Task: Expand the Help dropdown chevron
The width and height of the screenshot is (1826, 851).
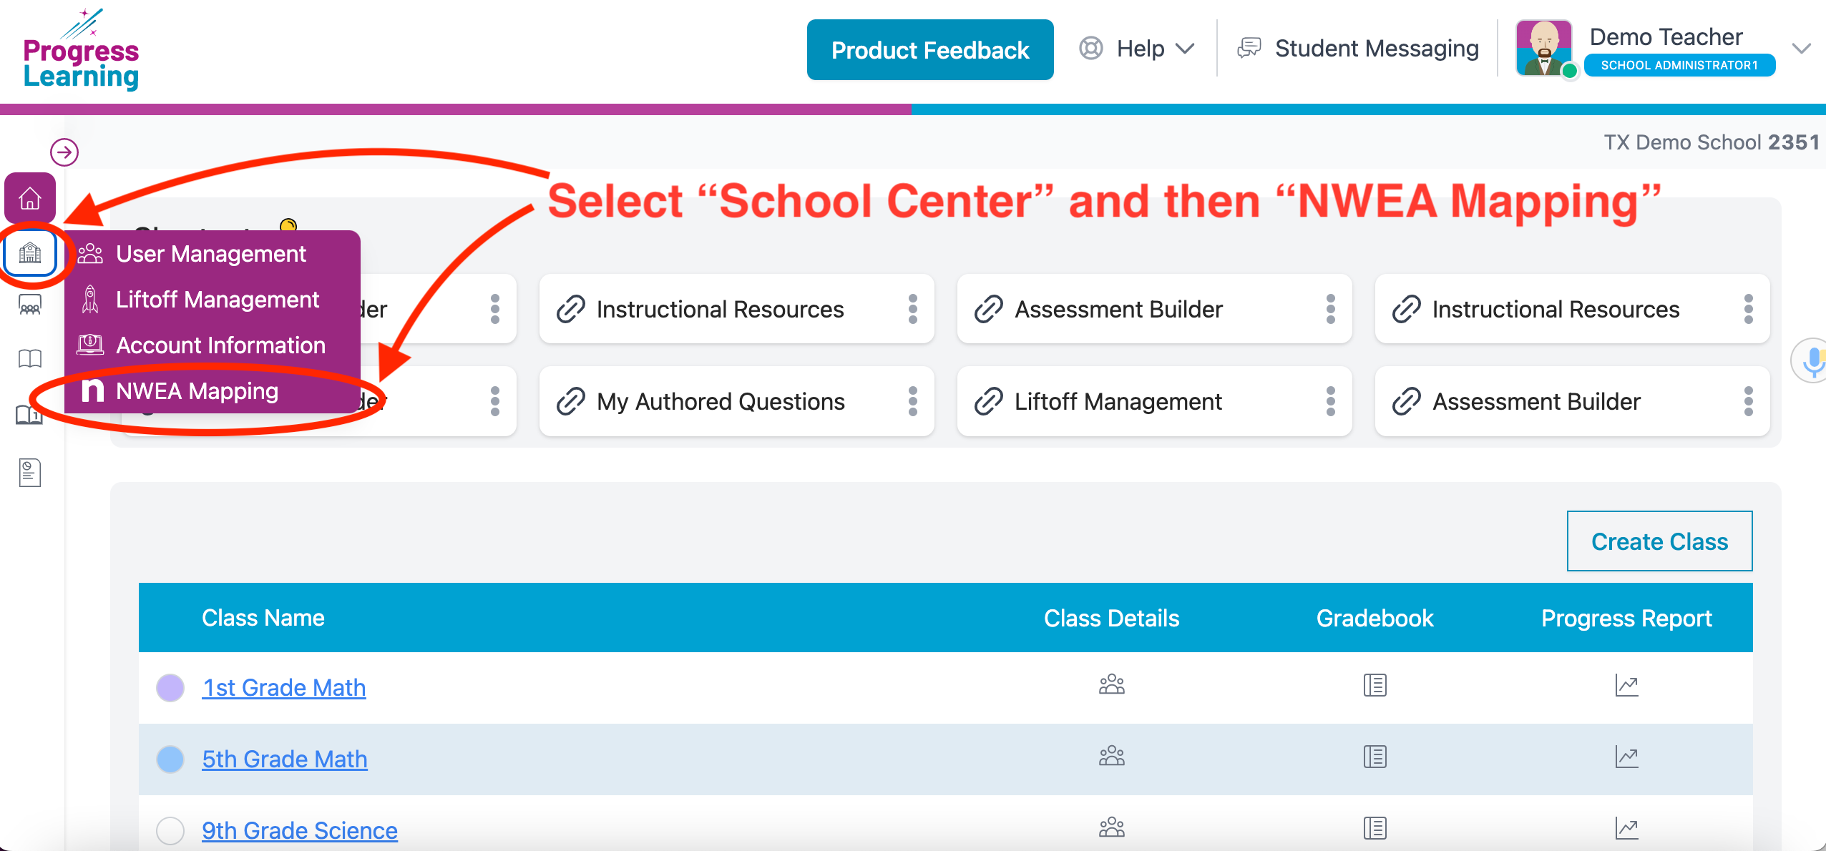Action: click(1186, 49)
